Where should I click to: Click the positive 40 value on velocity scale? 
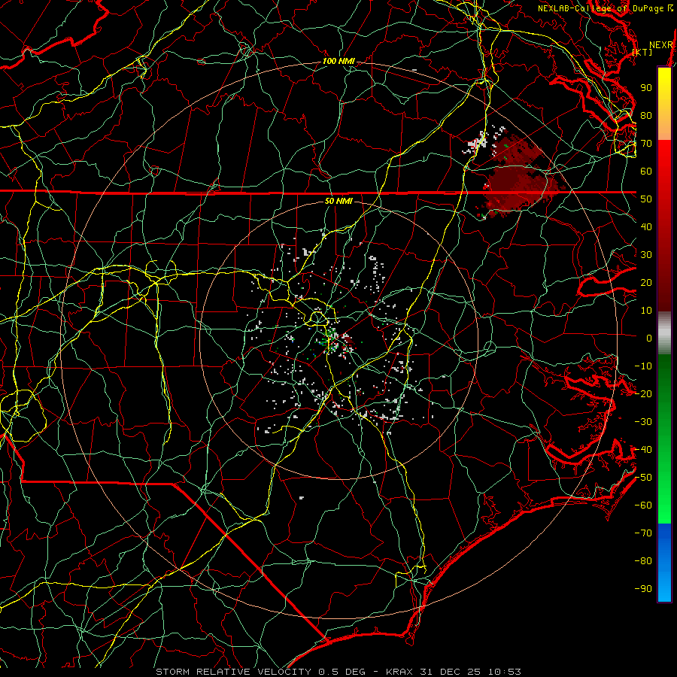[646, 226]
